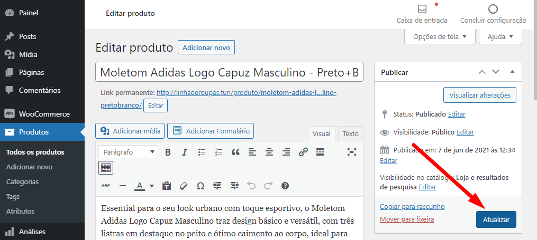The height and width of the screenshot is (240, 537).
Task: Switch to the Texto editor tab
Action: click(351, 134)
